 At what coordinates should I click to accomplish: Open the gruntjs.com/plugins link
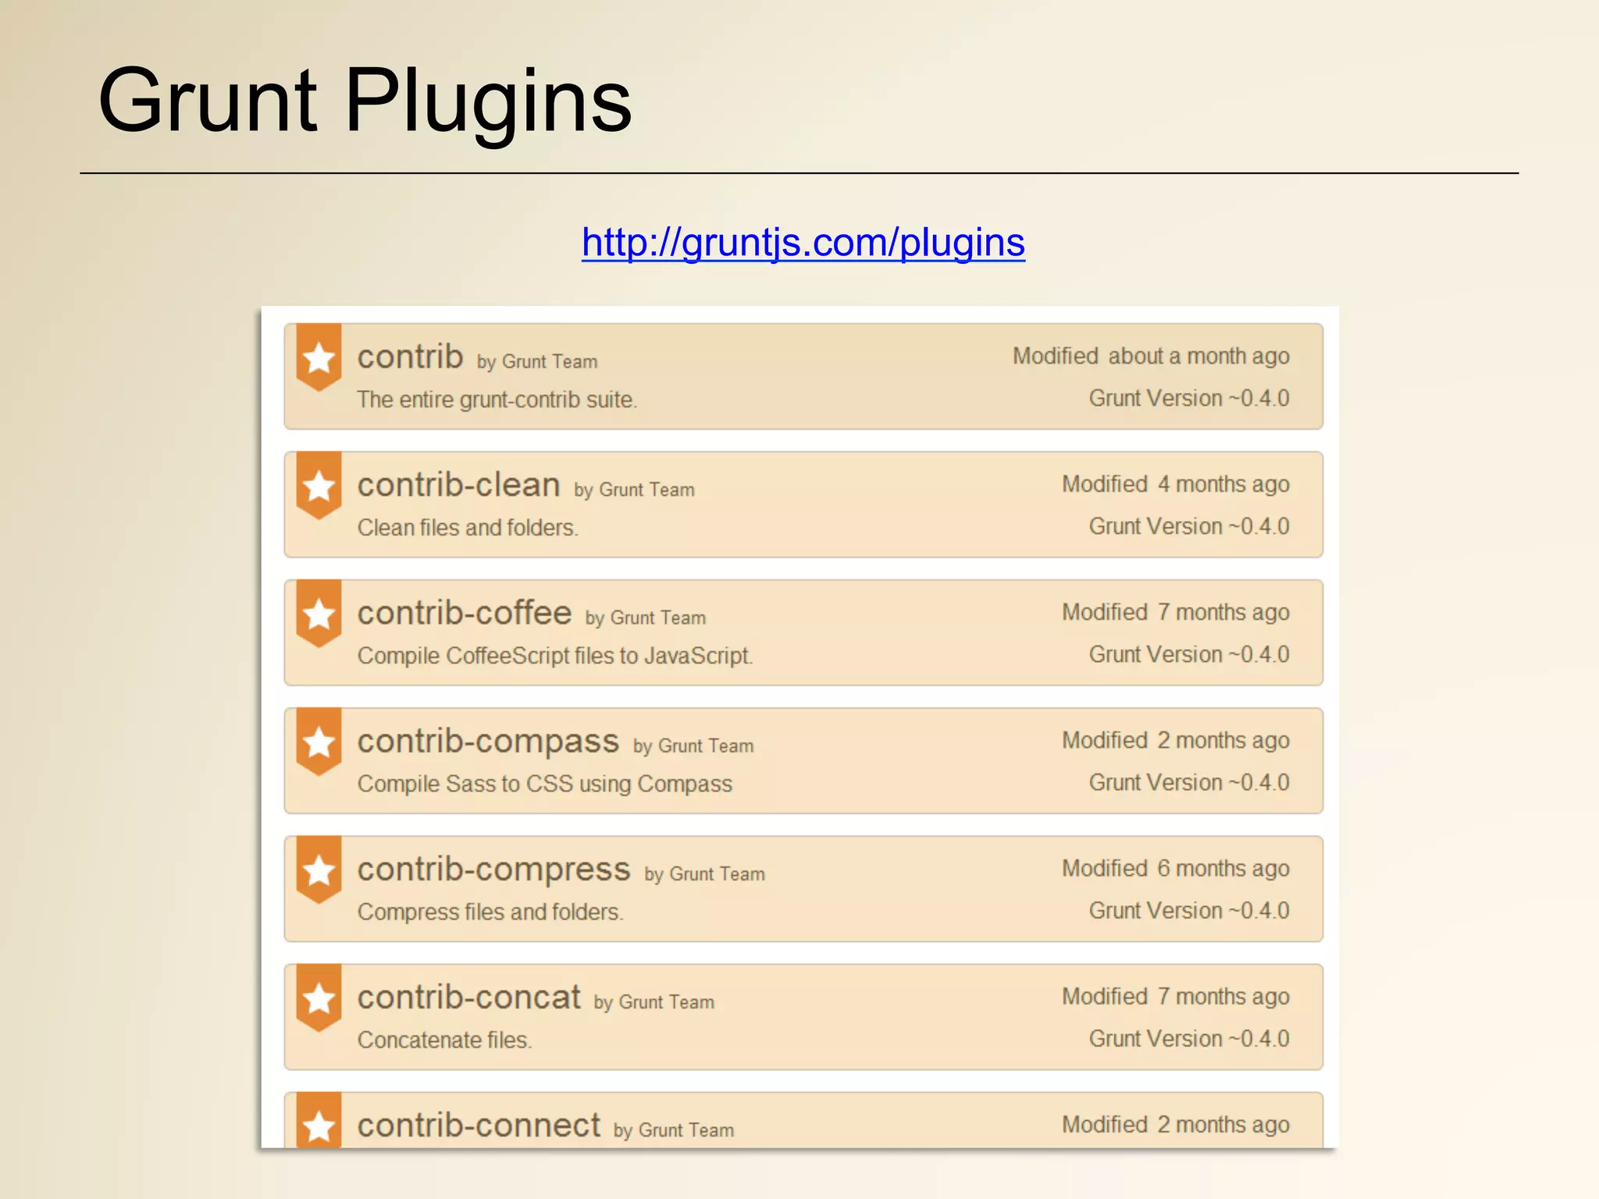[803, 243]
